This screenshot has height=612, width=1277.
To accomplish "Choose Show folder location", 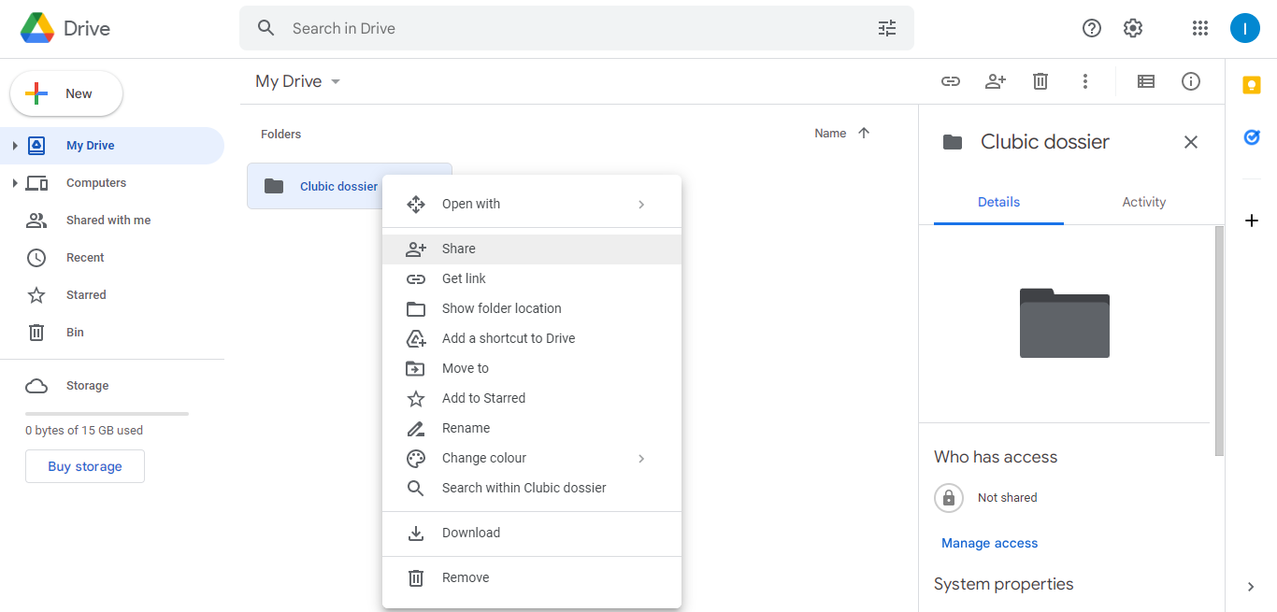I will [x=532, y=308].
